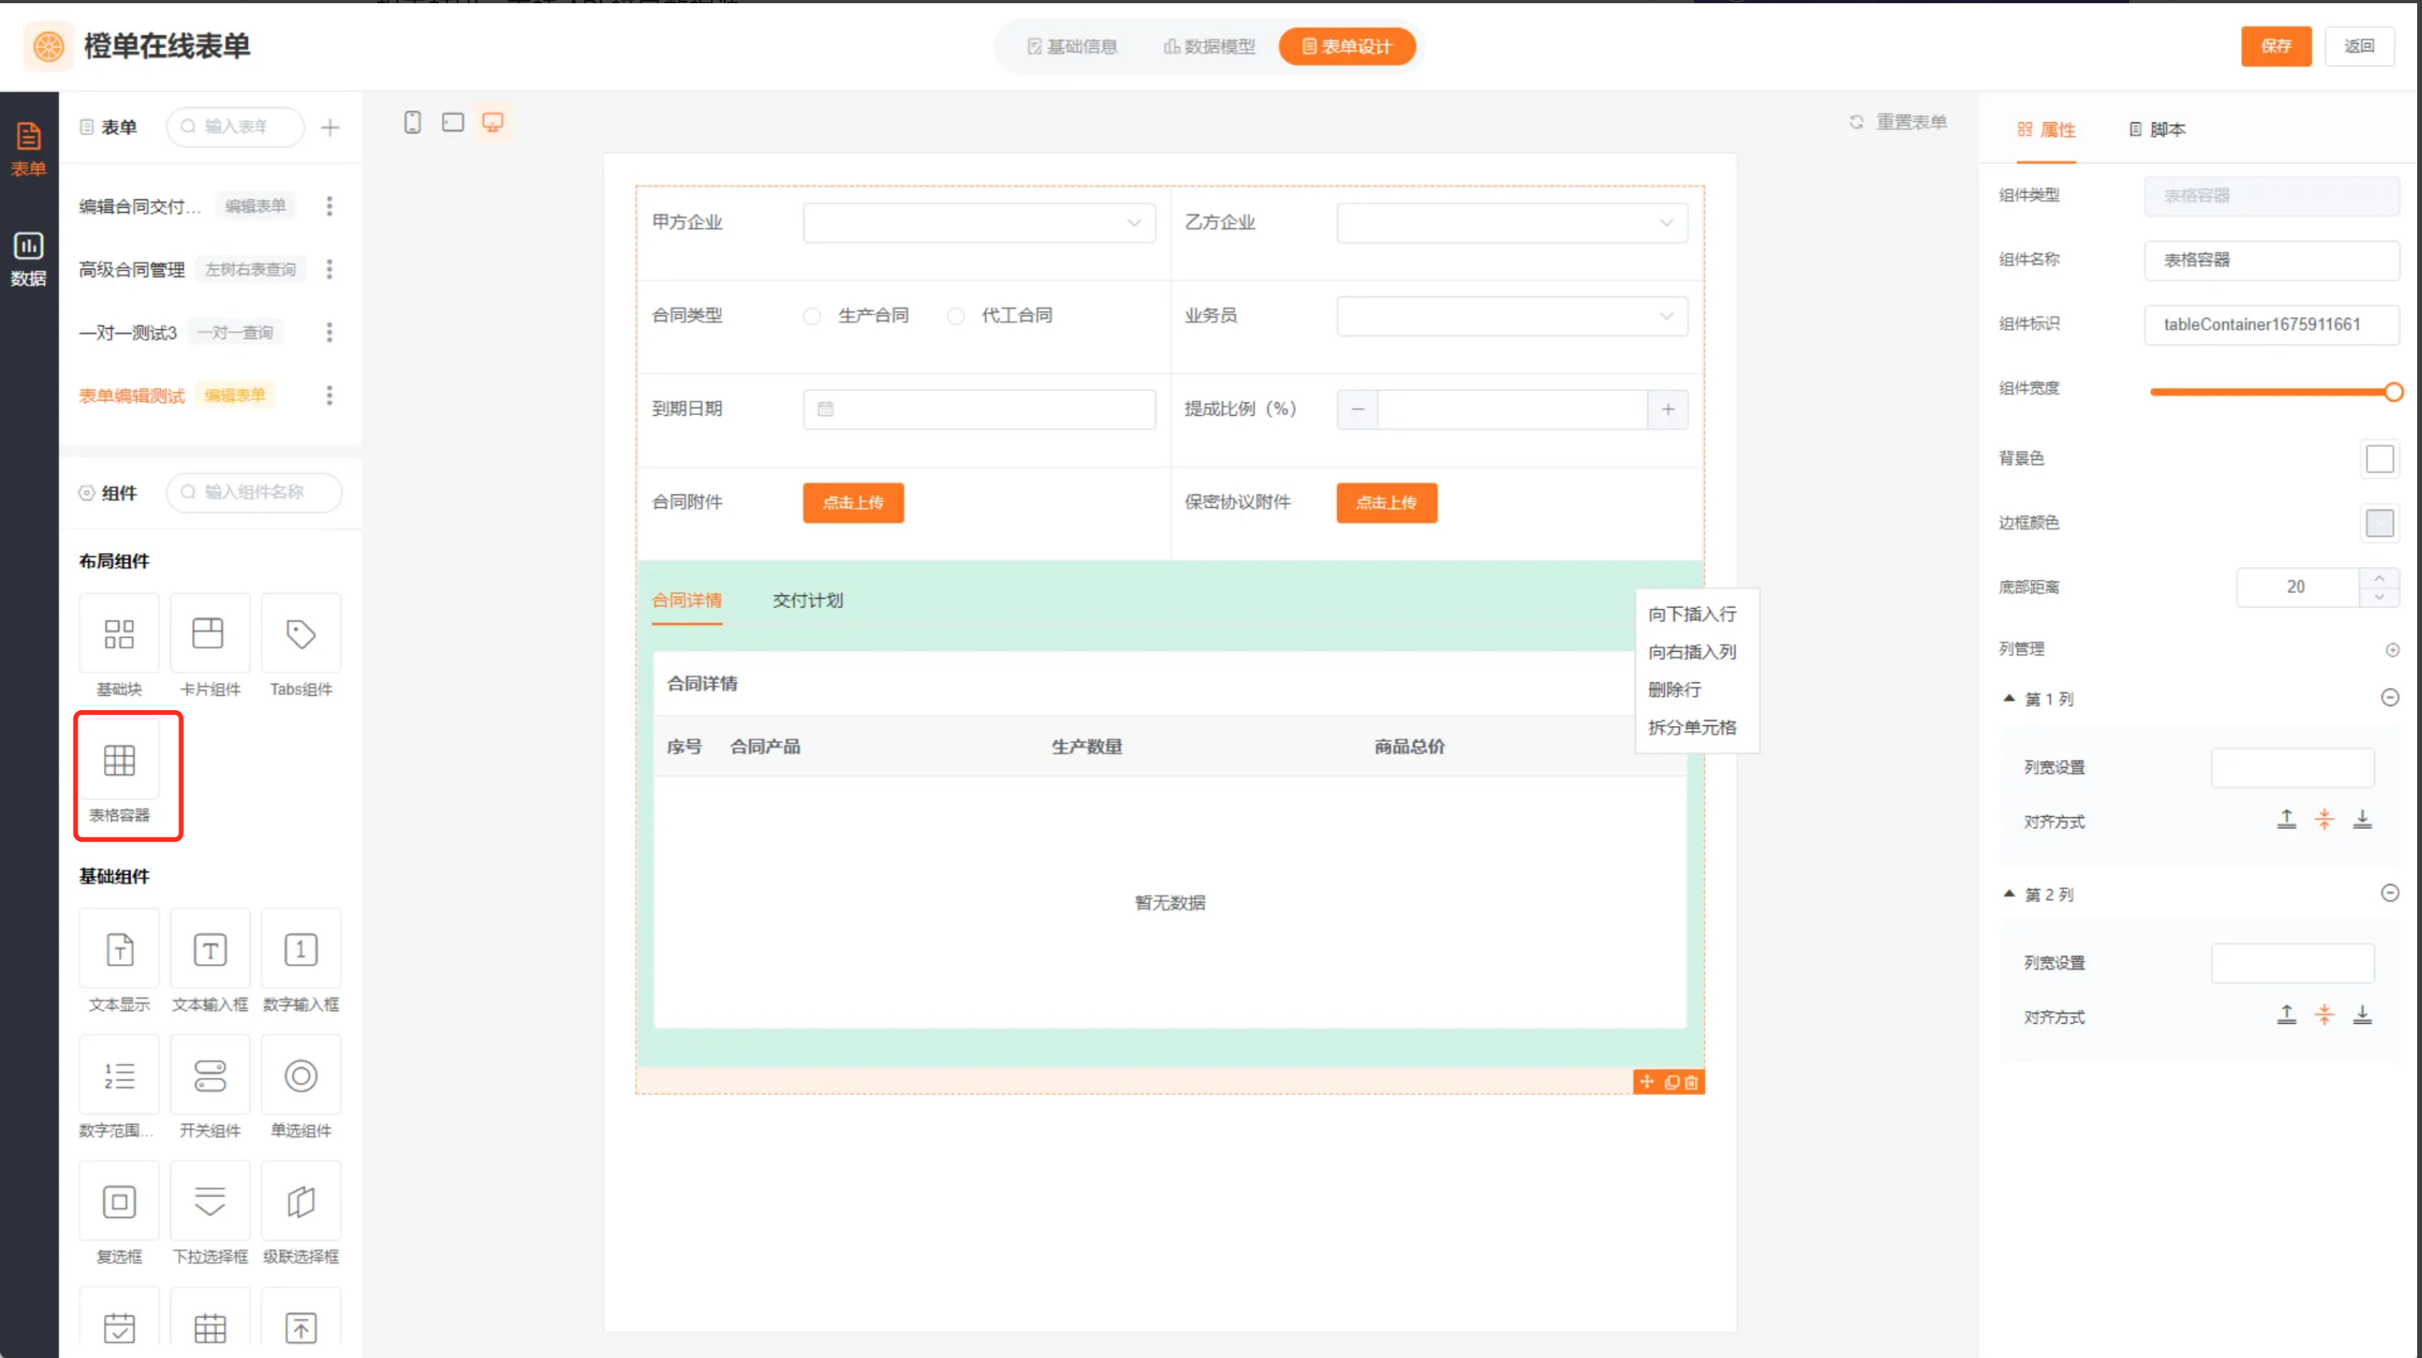The width and height of the screenshot is (2422, 1358).
Task: Click plus icon to add new form
Action: tap(330, 128)
